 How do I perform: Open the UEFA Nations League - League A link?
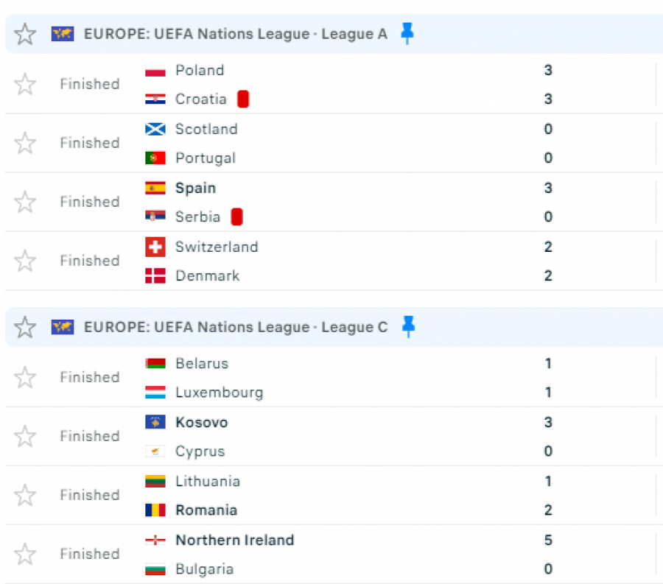235,34
